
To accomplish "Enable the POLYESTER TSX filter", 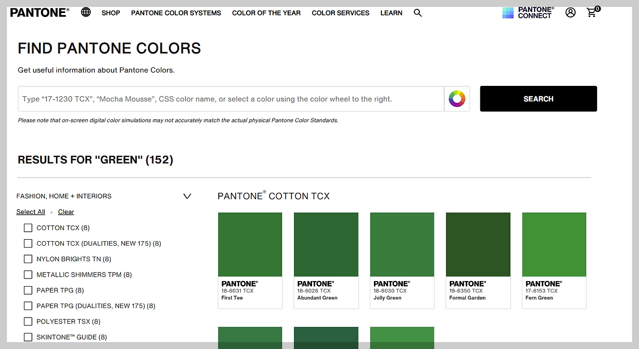I will point(28,321).
